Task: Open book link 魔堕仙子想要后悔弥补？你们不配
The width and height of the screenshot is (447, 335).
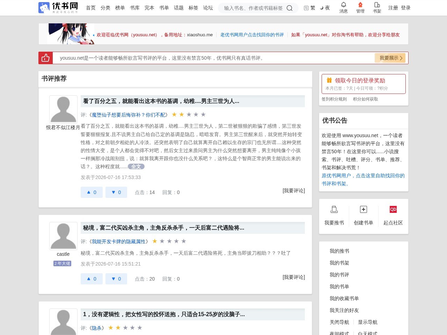Action: tap(129, 115)
